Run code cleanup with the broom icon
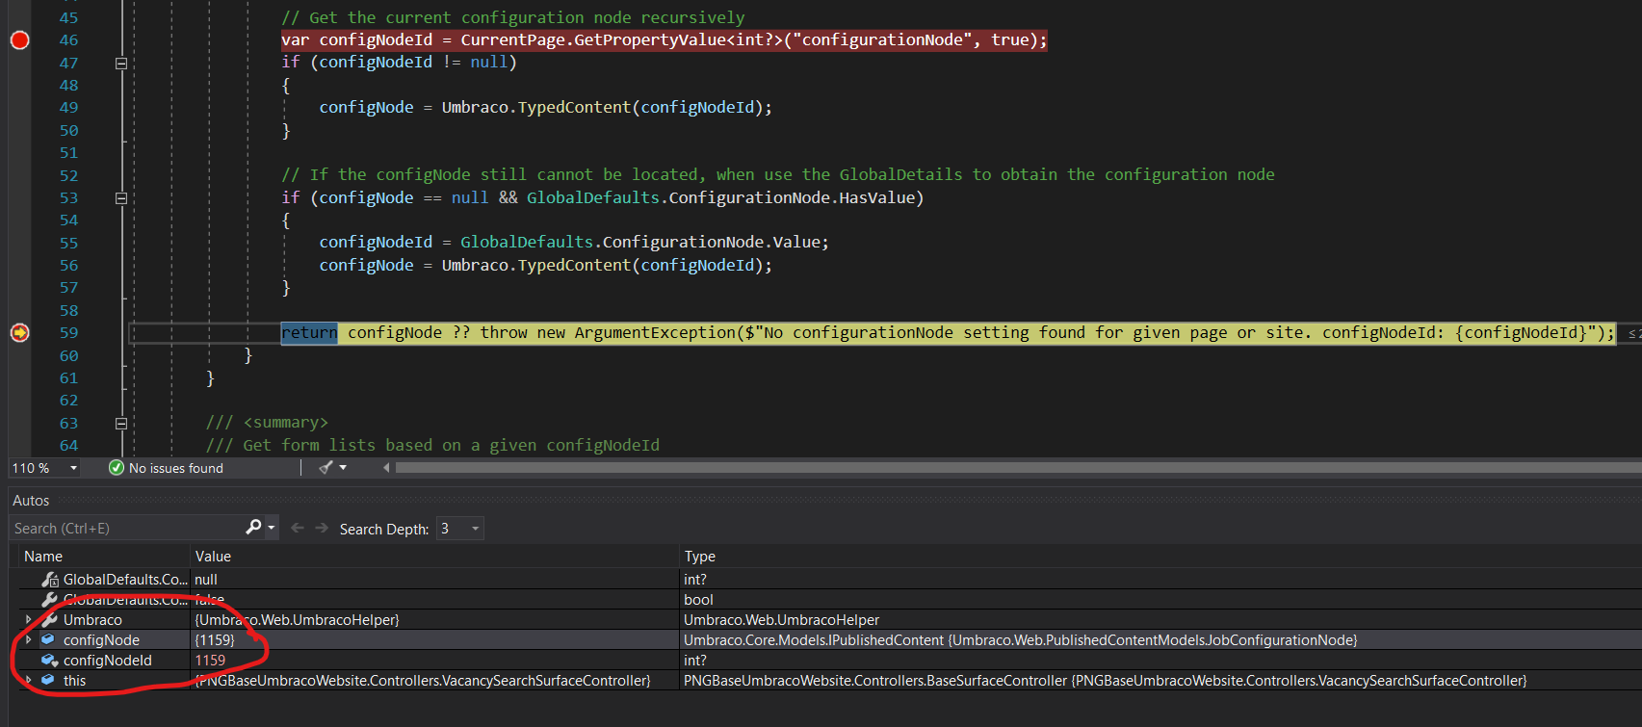Viewport: 1642px width, 727px height. [326, 467]
